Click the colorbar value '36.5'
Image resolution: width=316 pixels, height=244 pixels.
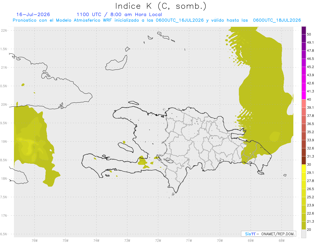pyautogui.click(x=311, y=124)
